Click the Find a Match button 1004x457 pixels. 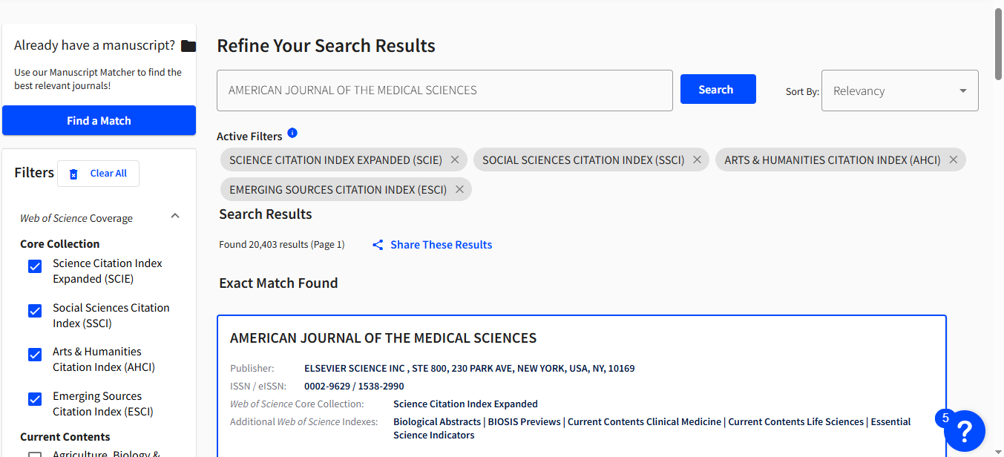coord(99,121)
